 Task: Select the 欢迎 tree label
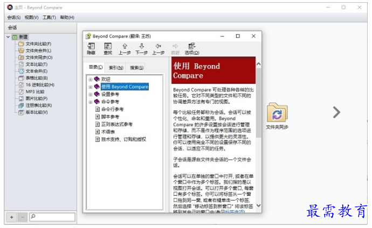click(106, 79)
